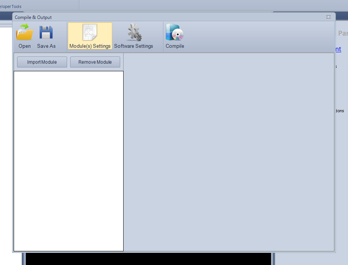Click the Open folder icon
Screen dimensions: 348x265
click(25, 32)
